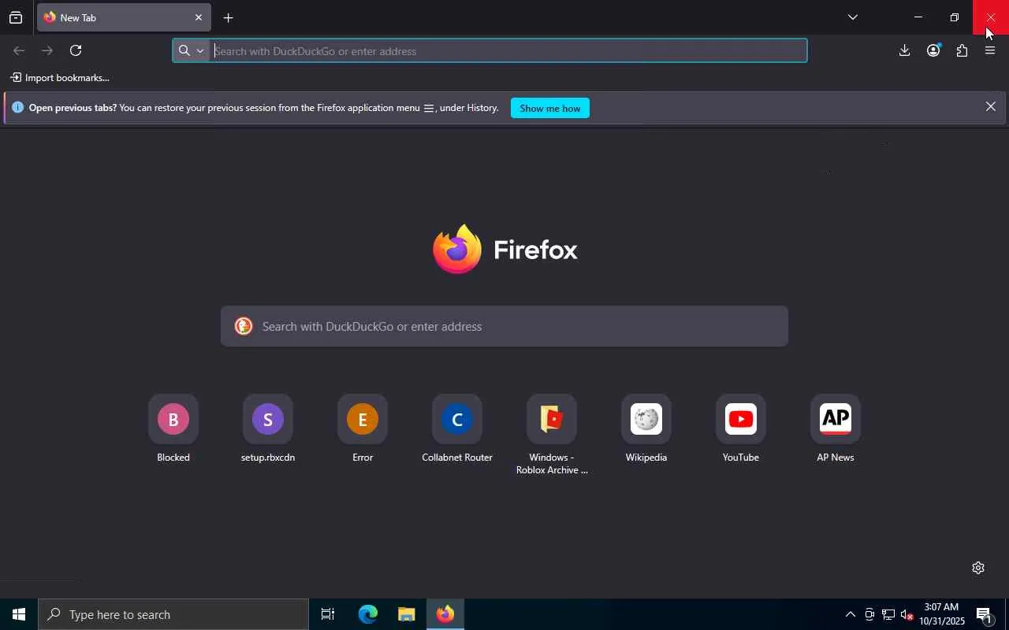This screenshot has width=1009, height=630.
Task: Open the clock and calendar flyout
Action: pos(942,614)
